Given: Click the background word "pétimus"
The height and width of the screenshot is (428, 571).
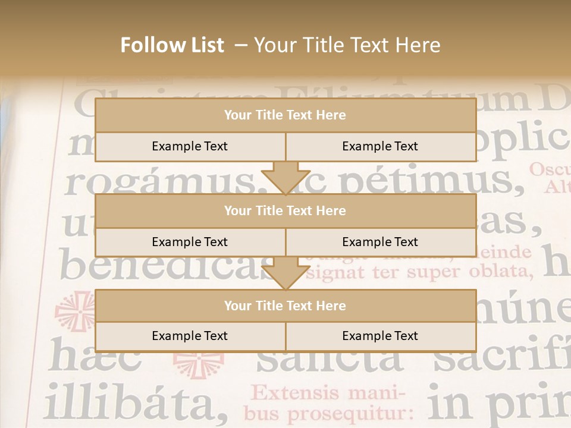Looking at the screenshot, I should (x=432, y=179).
